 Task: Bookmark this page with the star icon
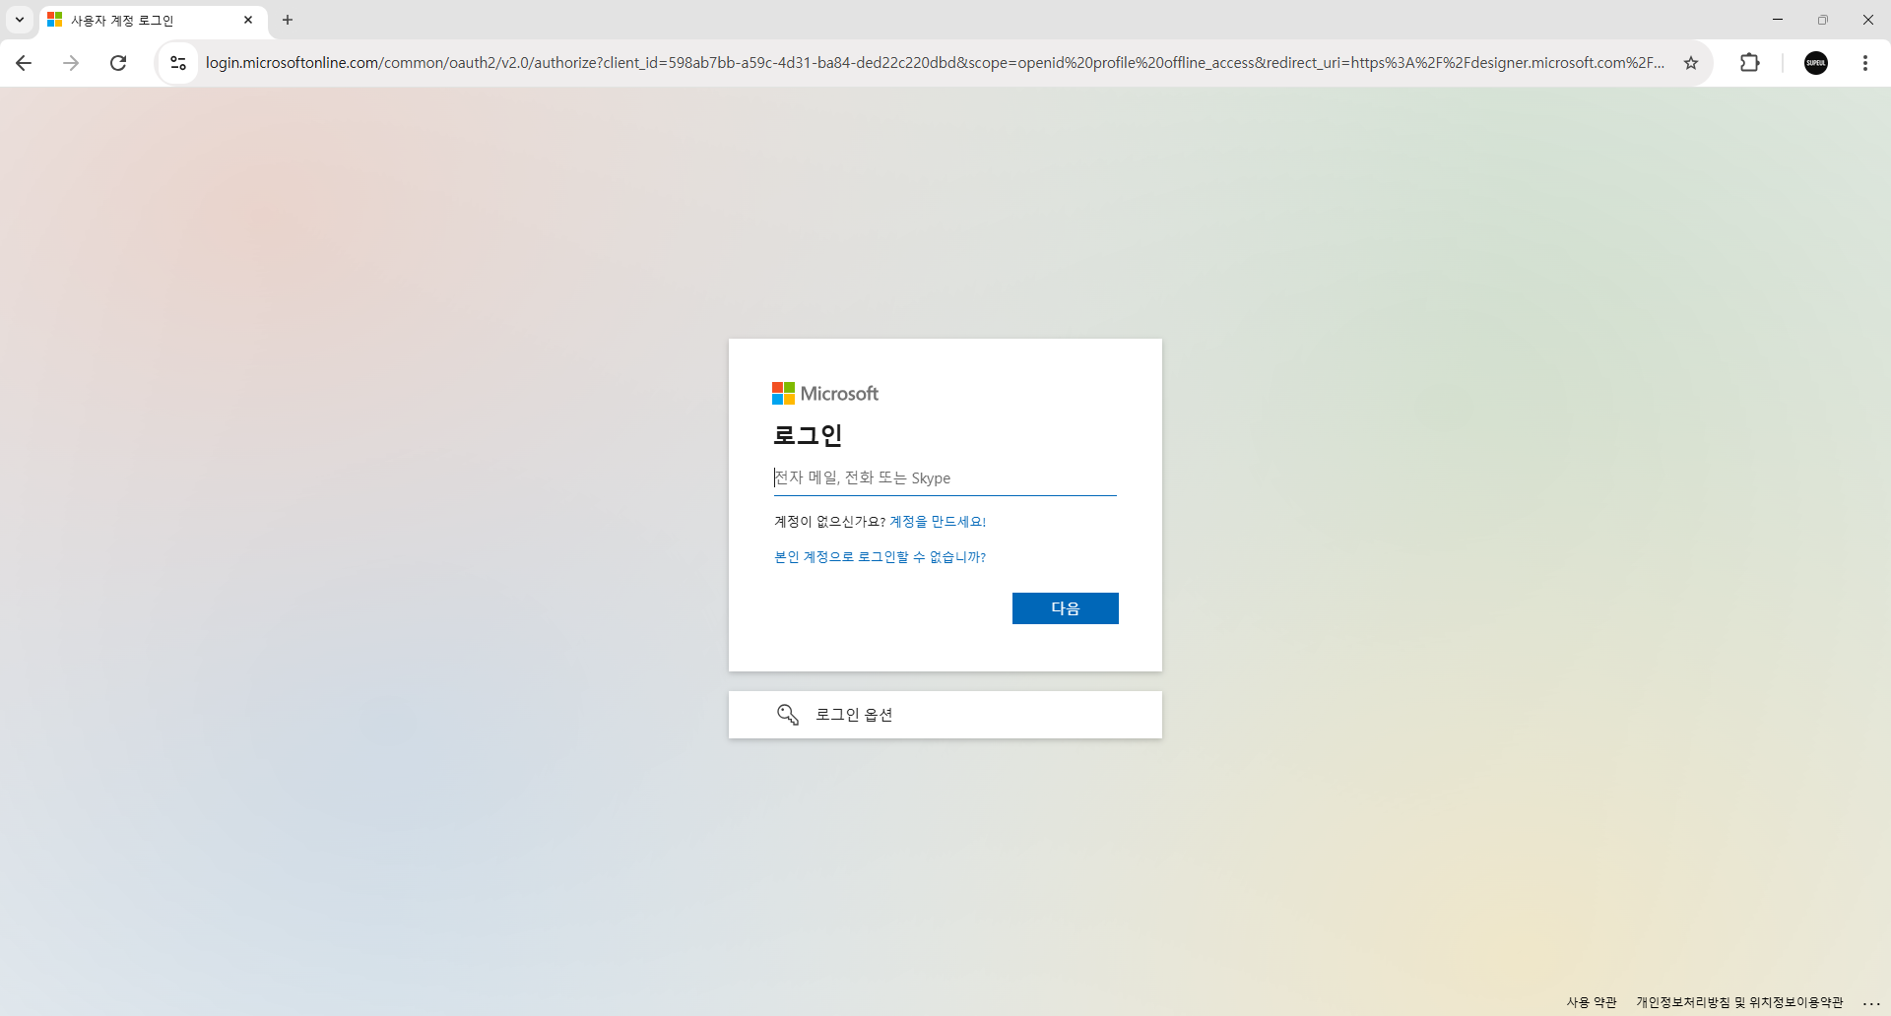point(1691,63)
